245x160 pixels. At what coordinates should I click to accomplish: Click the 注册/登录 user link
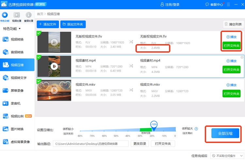(170, 5)
